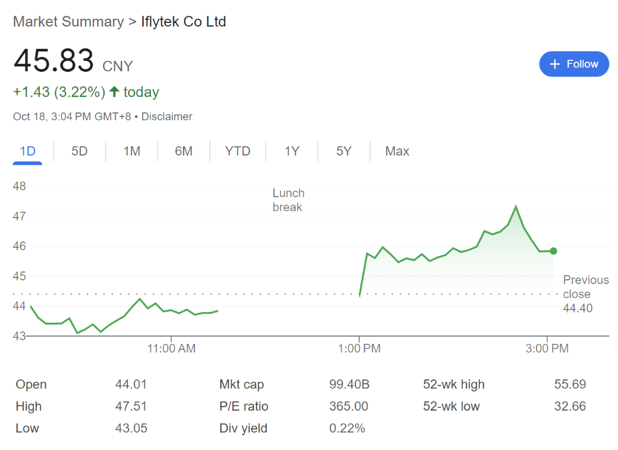Click the Follow button

point(574,64)
